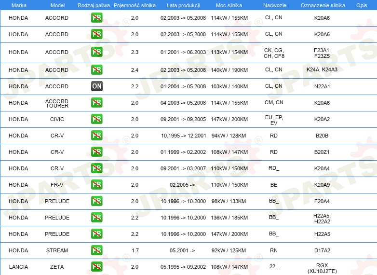Select the engine code N22A1

[322, 86]
